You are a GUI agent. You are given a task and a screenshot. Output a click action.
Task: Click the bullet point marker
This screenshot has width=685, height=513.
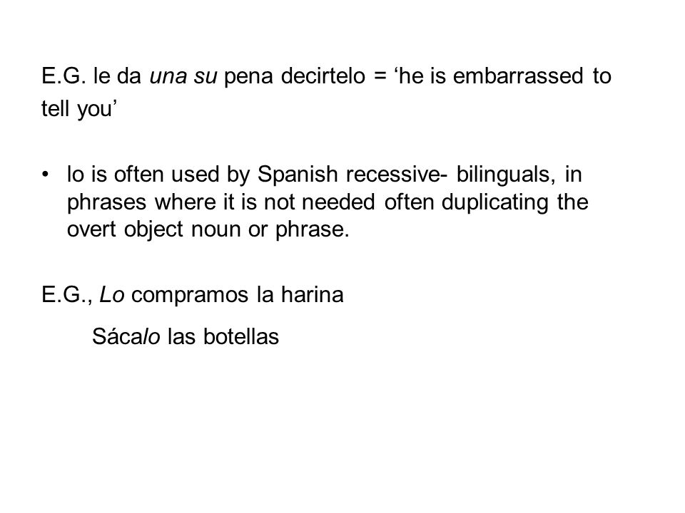click(x=44, y=175)
